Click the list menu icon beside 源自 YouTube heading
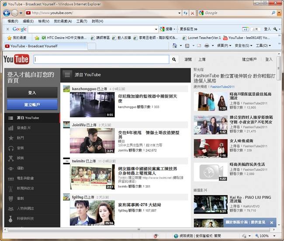 (67, 75)
